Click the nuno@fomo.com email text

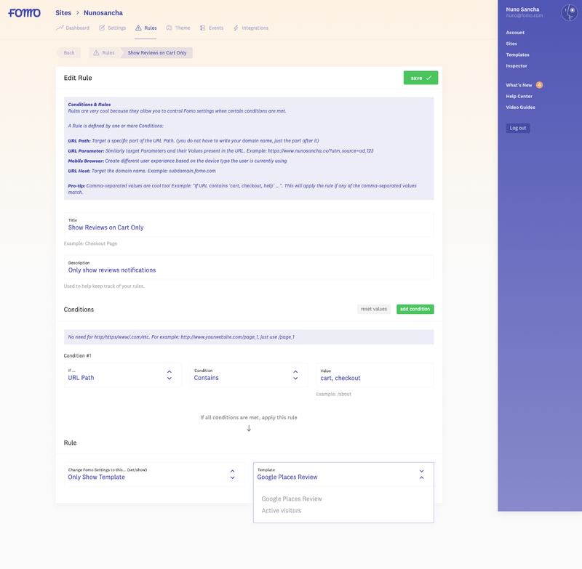click(x=524, y=15)
